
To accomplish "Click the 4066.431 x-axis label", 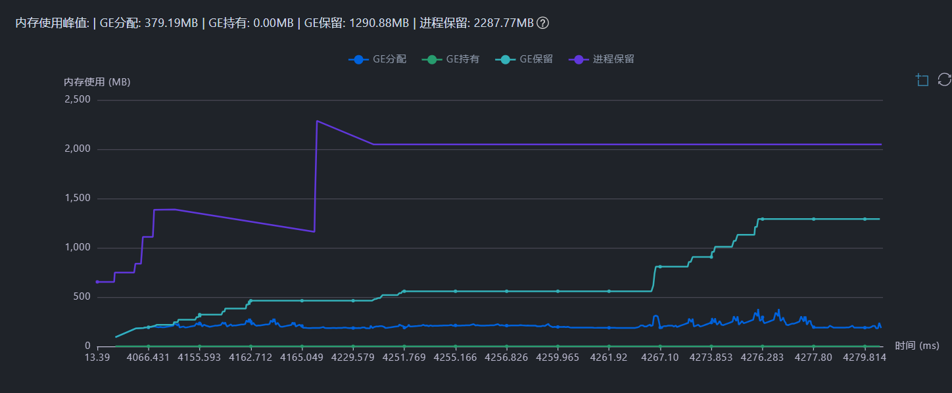I will pyautogui.click(x=149, y=358).
